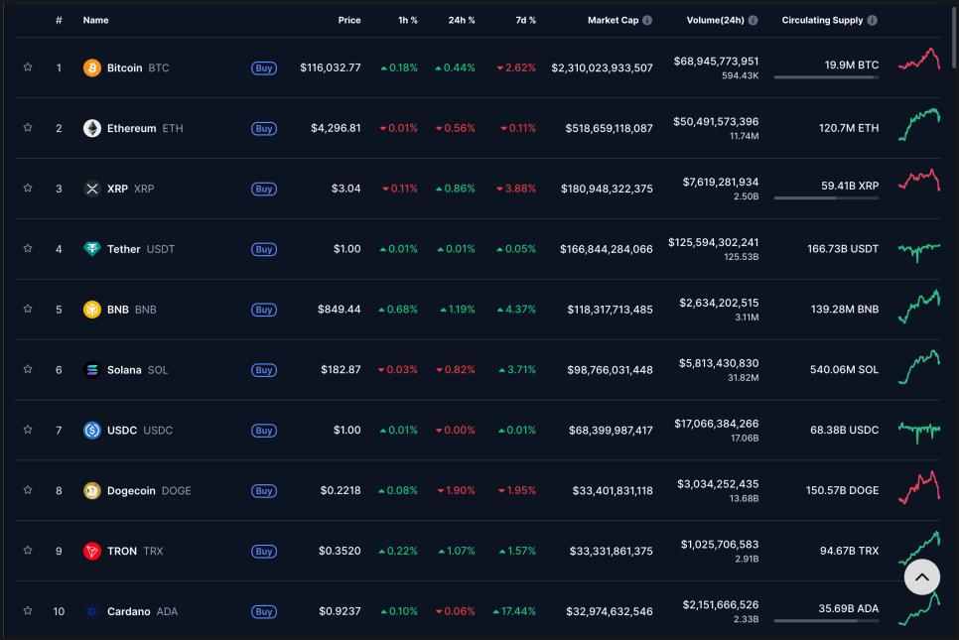Toggle the XRP watchlist star

28,189
